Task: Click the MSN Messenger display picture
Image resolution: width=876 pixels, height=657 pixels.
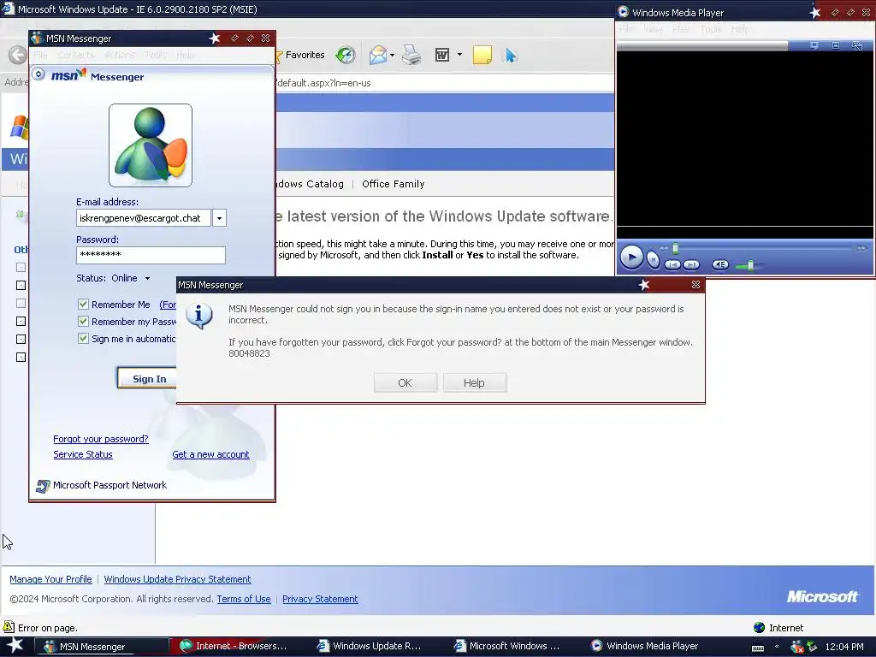Action: coord(151,145)
